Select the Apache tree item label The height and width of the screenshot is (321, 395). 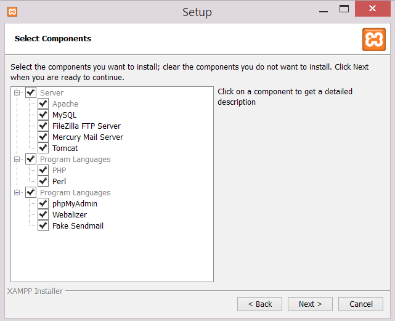[x=65, y=104]
